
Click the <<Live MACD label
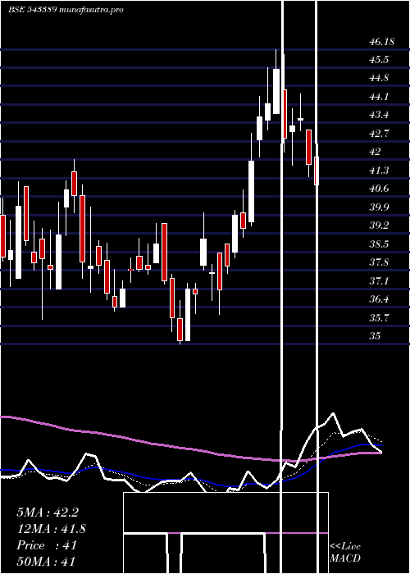pyautogui.click(x=345, y=553)
